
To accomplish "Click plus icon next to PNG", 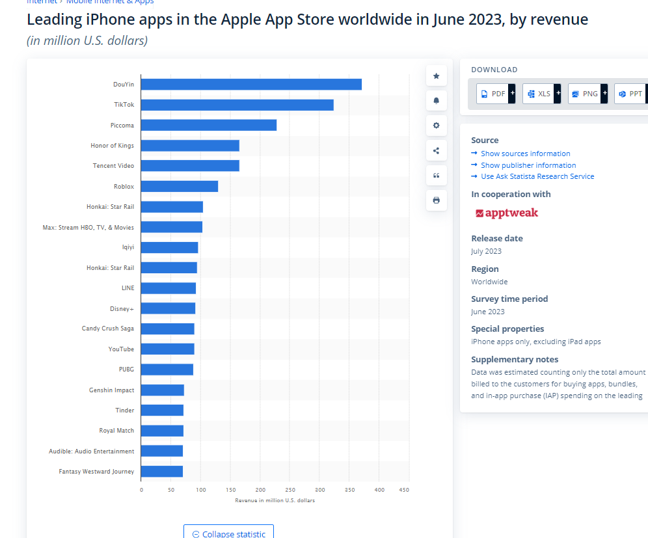I will 604,94.
